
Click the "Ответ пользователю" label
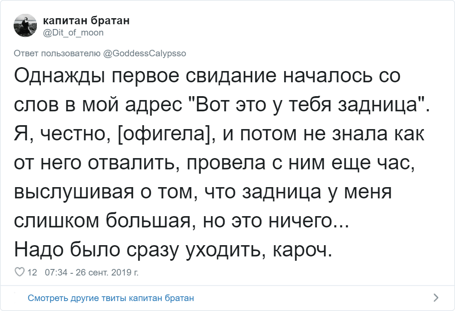[x=58, y=53]
